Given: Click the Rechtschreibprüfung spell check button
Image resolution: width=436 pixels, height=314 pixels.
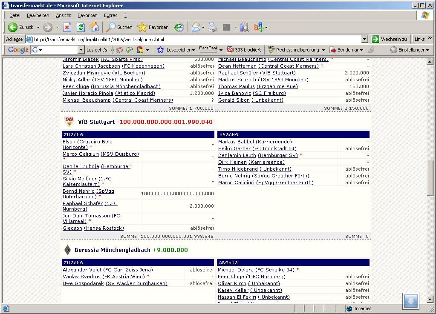Looking at the screenshot, I should click(x=294, y=50).
